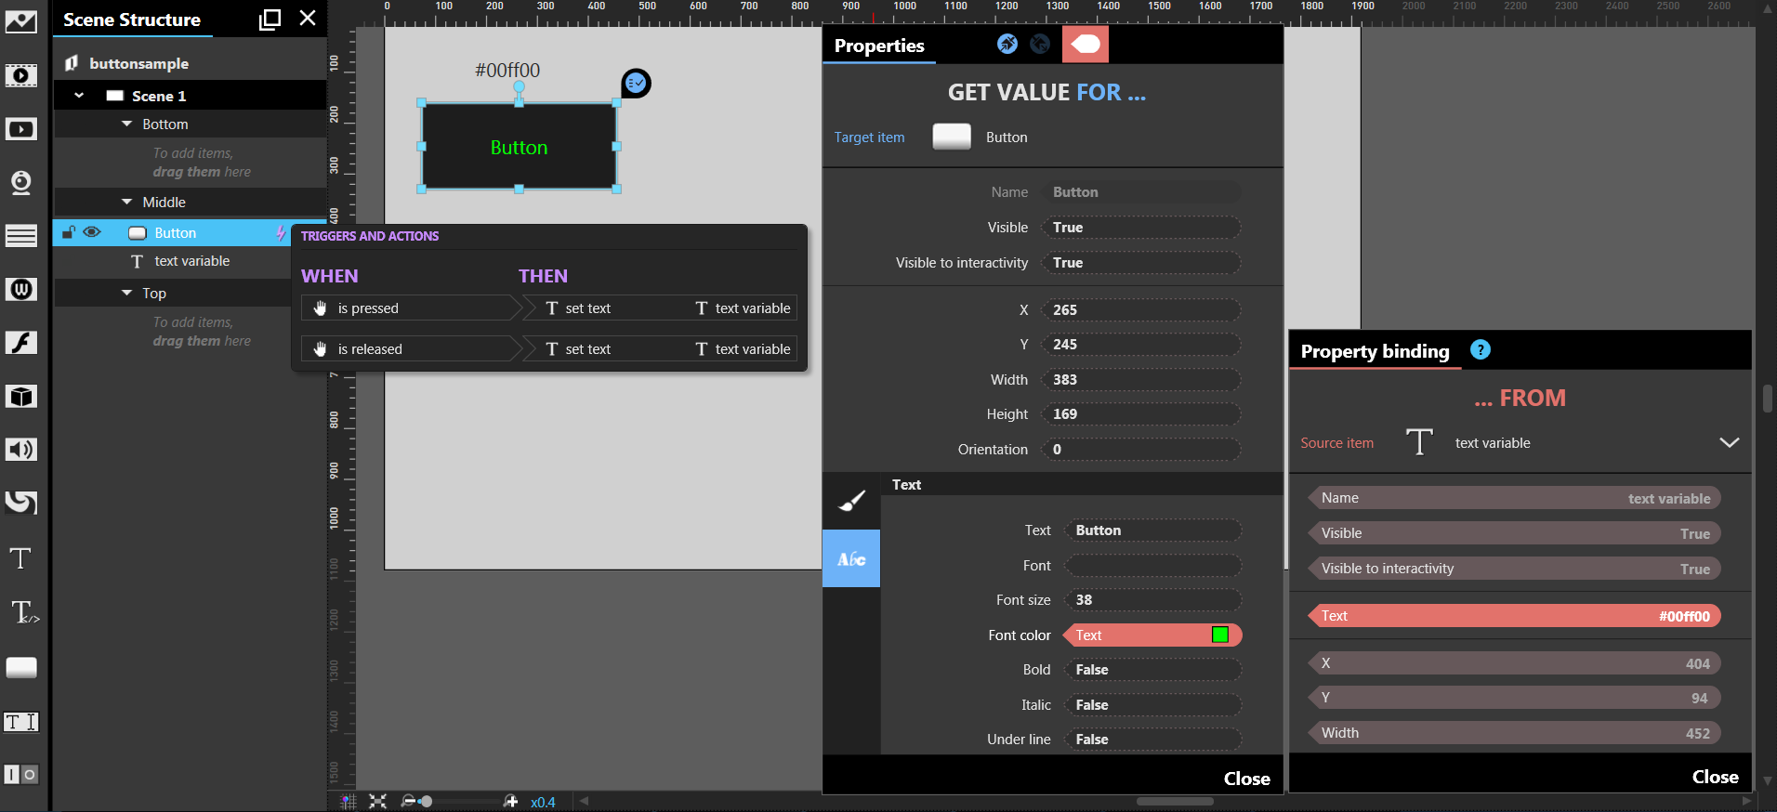
Task: Toggle visibility eye of Button item
Action: (92, 232)
